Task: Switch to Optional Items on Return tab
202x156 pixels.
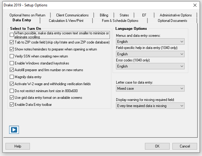Action: pyautogui.click(x=27, y=15)
